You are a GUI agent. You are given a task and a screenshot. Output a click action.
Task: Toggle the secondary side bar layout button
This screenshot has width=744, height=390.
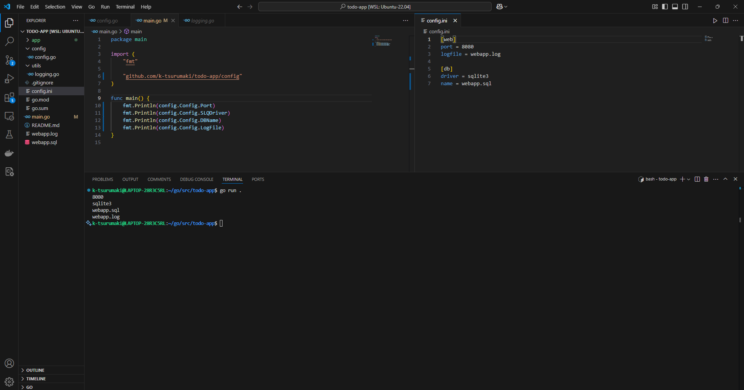[x=685, y=7]
